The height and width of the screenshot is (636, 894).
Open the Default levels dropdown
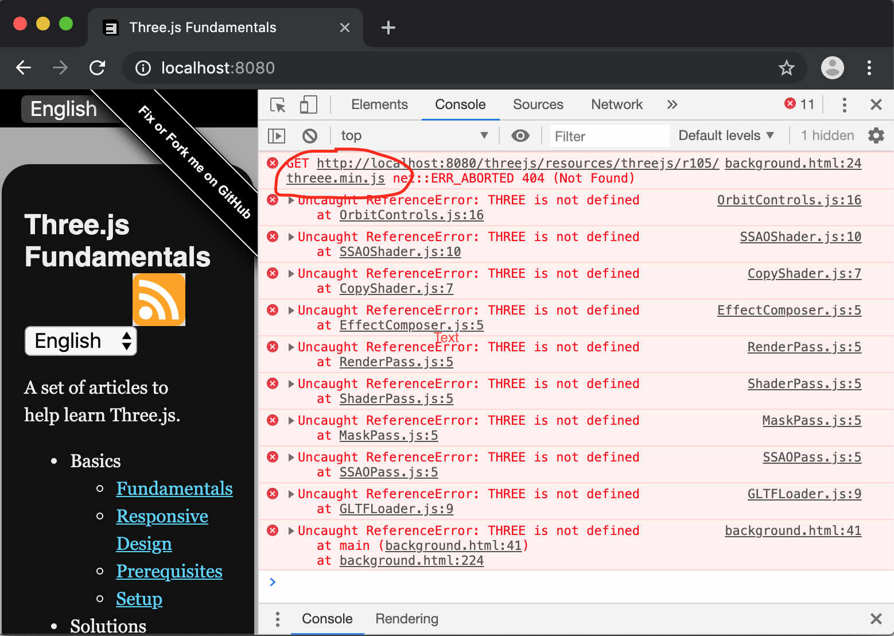tap(725, 136)
